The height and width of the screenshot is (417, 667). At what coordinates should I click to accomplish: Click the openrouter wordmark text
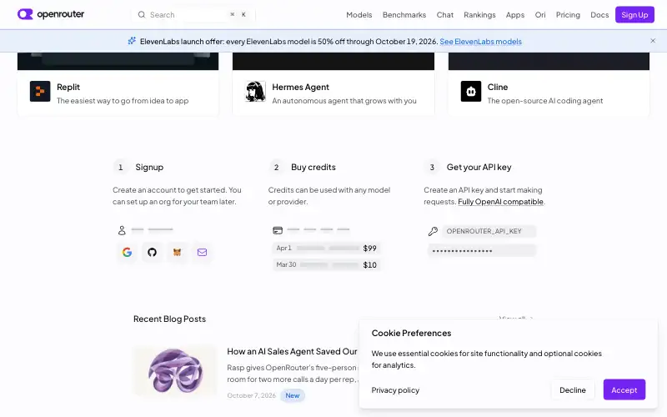click(x=61, y=14)
